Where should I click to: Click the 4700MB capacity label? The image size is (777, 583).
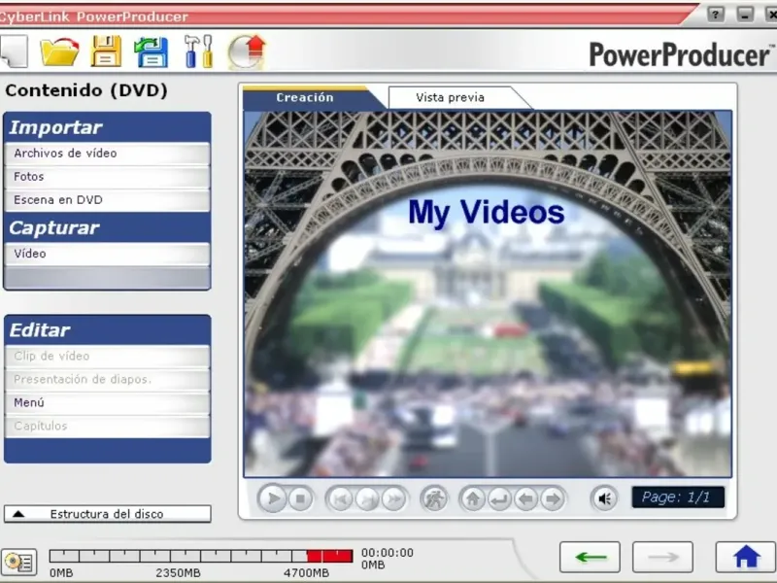pos(306,573)
